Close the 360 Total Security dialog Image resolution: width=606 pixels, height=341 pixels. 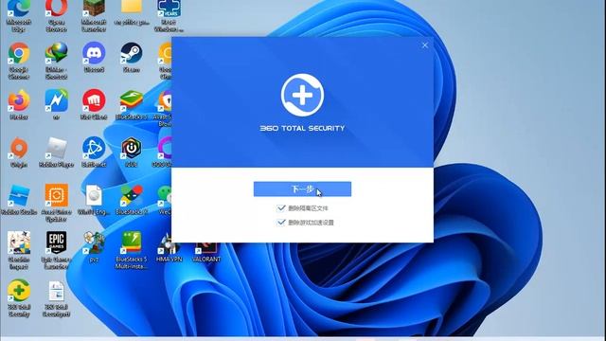(x=425, y=45)
